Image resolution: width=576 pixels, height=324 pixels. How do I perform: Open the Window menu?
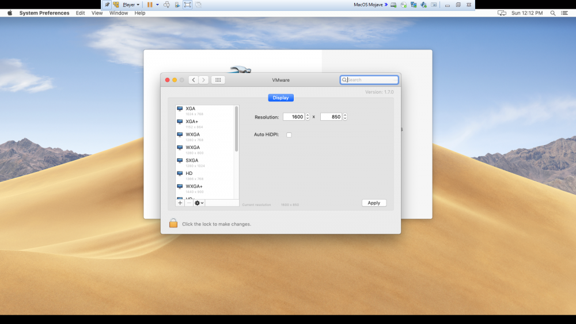click(x=119, y=13)
